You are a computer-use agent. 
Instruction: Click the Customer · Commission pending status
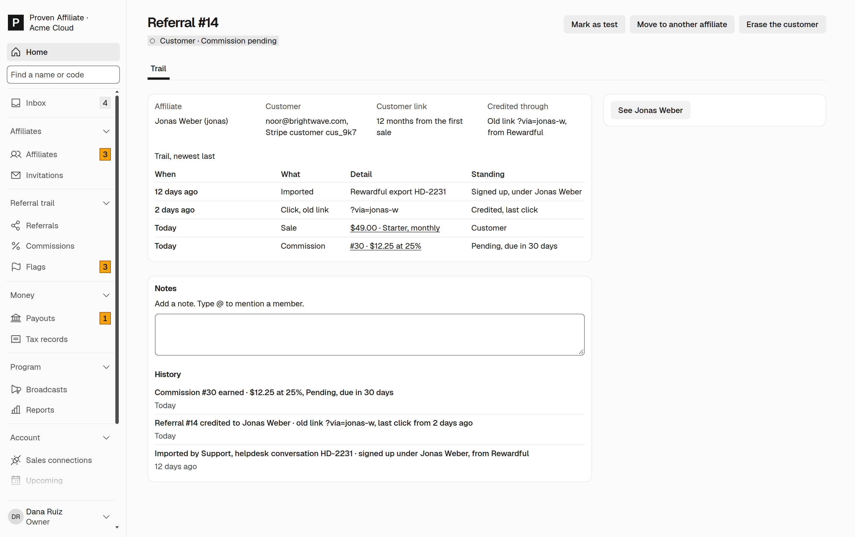(213, 41)
